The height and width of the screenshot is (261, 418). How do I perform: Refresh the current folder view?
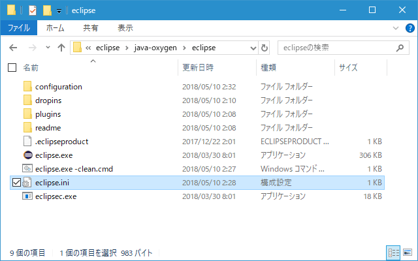click(x=264, y=48)
